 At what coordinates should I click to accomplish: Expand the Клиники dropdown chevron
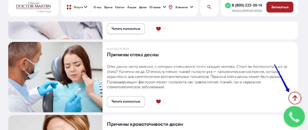click(191, 7)
